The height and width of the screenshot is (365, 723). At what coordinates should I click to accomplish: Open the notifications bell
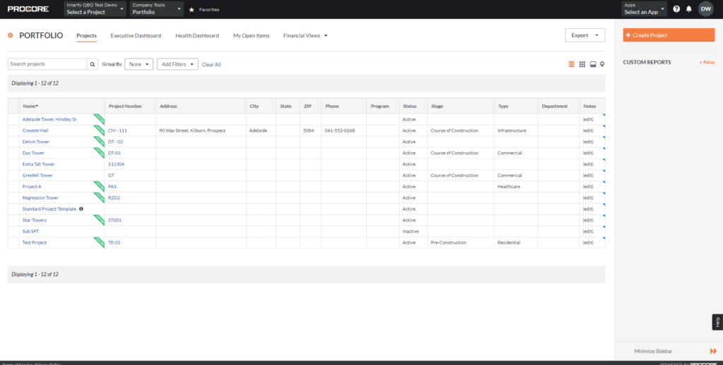(x=689, y=9)
